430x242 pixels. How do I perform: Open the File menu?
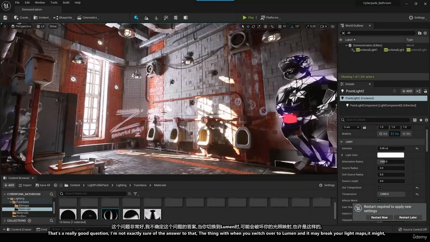click(17, 3)
